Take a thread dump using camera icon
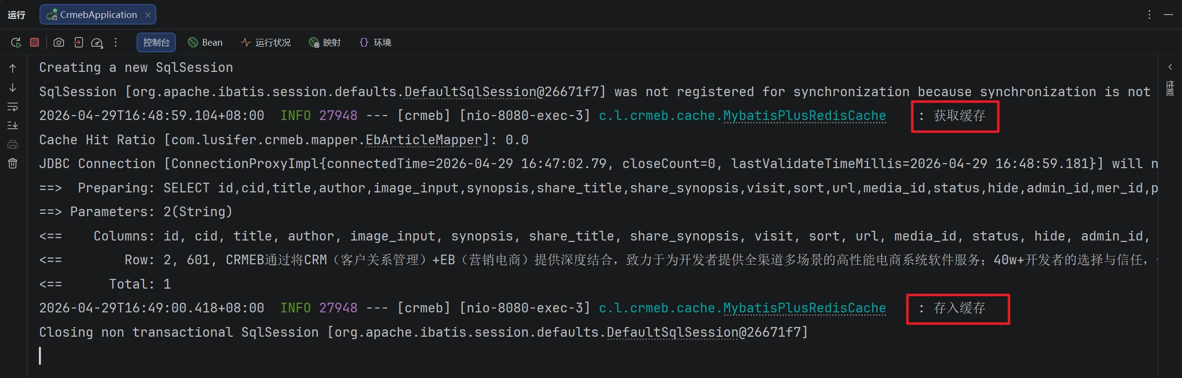1182x378 pixels. tap(59, 43)
